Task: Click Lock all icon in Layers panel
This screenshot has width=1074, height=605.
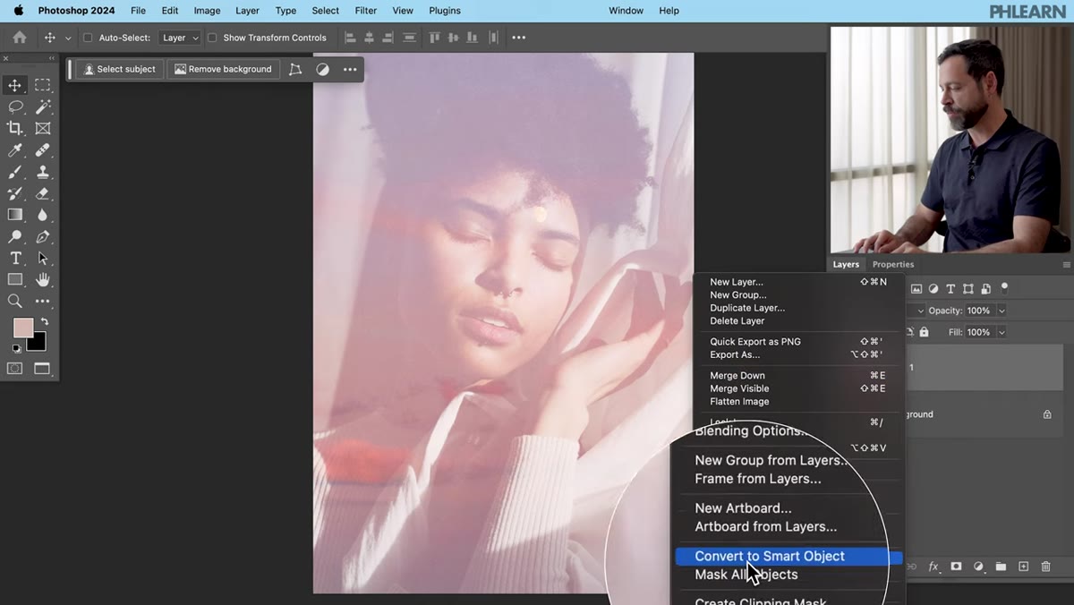Action: pyautogui.click(x=925, y=332)
